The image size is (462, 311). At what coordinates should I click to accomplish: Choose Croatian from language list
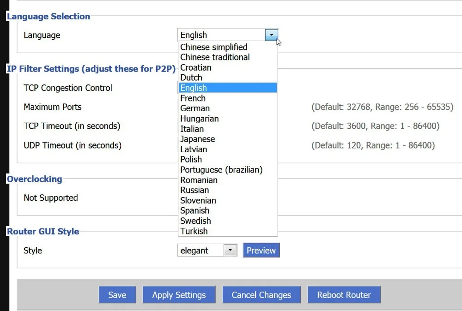228,67
